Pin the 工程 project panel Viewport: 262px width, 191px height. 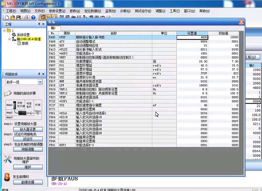[x=39, y=24]
